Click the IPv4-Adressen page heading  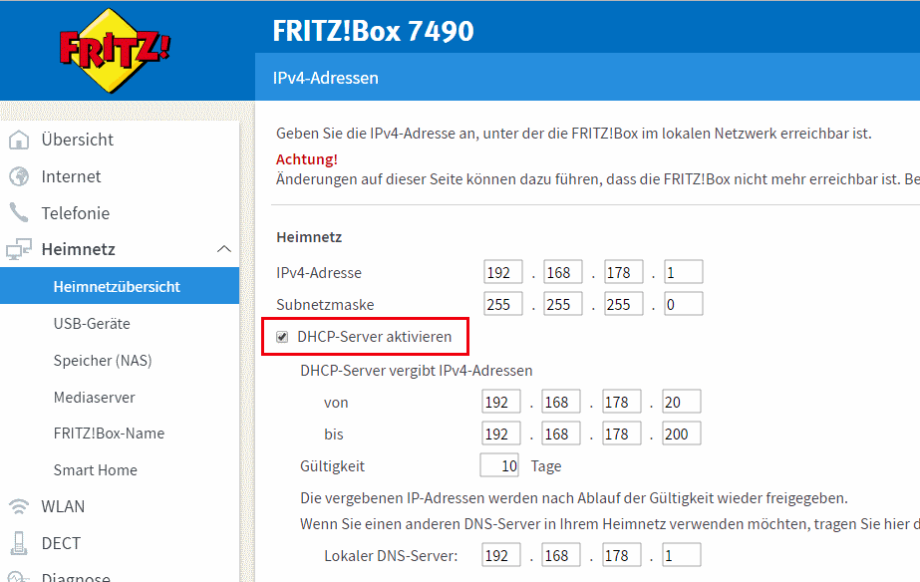[326, 78]
